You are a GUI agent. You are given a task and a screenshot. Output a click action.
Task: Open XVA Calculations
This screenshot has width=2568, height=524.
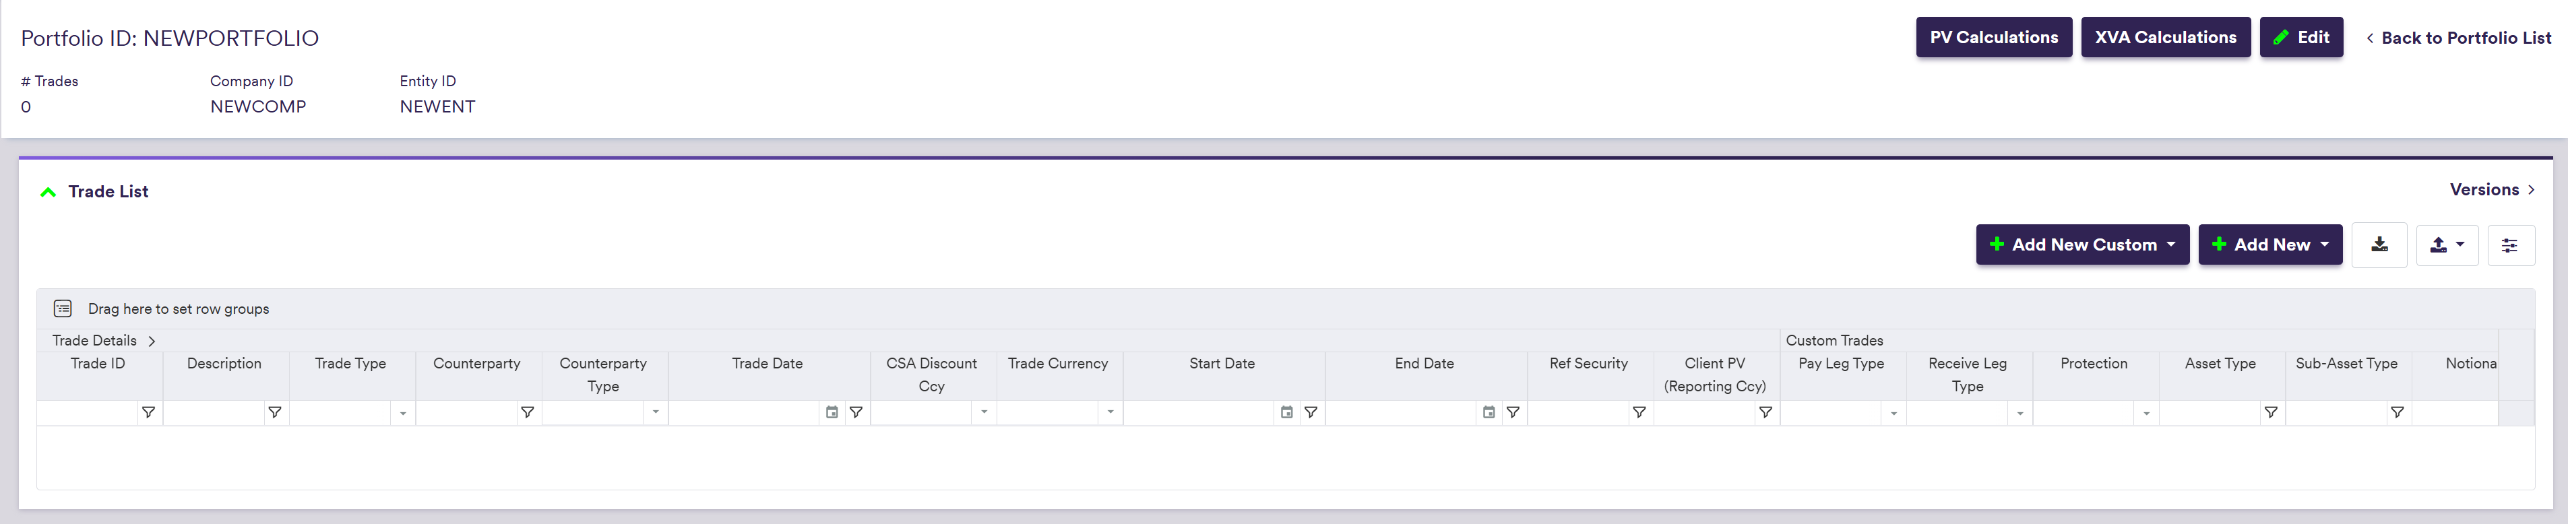pos(2164,38)
